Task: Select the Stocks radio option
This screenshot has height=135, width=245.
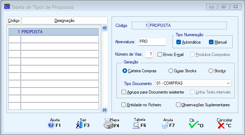Action: point(211,71)
